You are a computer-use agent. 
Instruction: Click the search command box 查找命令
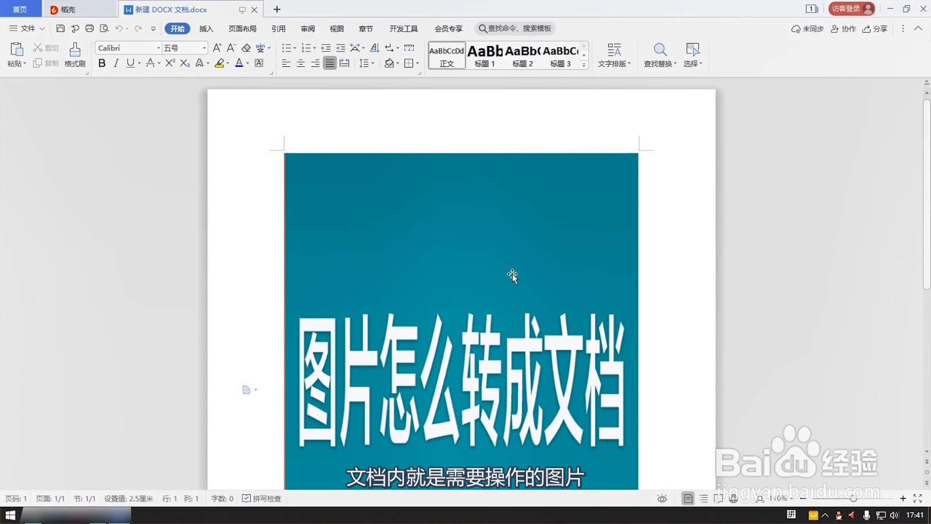514,29
